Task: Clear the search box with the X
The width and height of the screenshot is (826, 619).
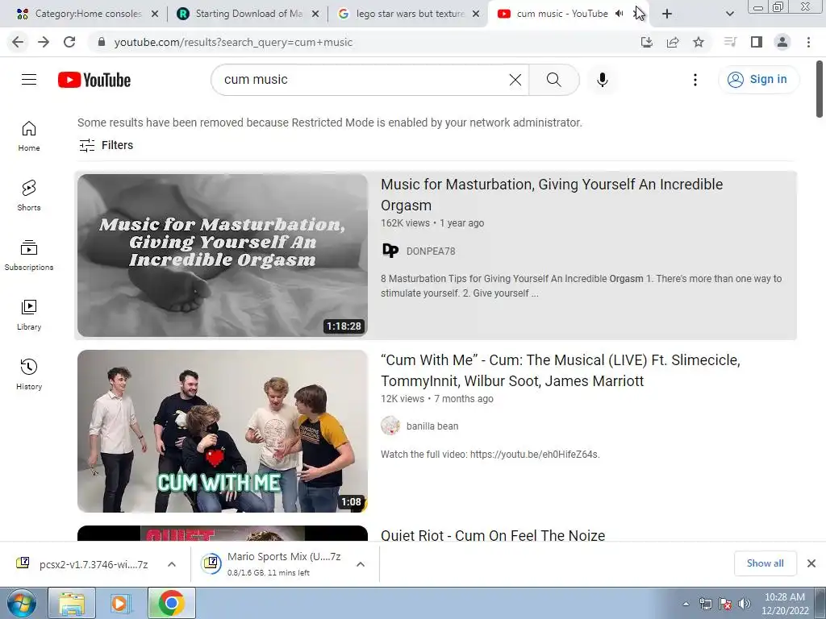Action: (x=515, y=80)
